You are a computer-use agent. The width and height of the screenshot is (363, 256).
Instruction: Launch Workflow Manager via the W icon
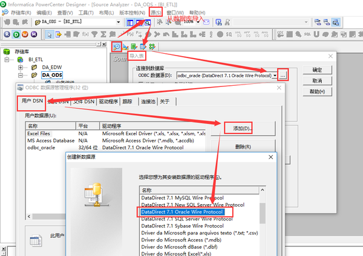tap(25, 34)
